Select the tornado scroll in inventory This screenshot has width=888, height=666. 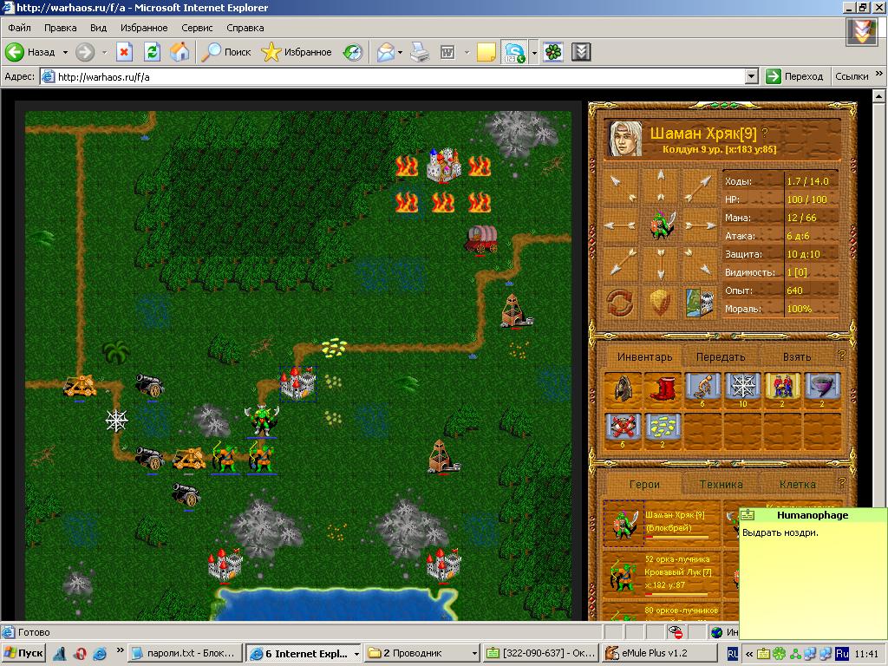point(822,388)
